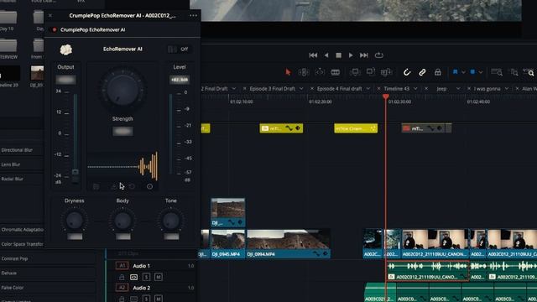Screen dimensions: 537x302
Task: Open Episode 4 Final draft tab dropdown
Action: coord(368,89)
